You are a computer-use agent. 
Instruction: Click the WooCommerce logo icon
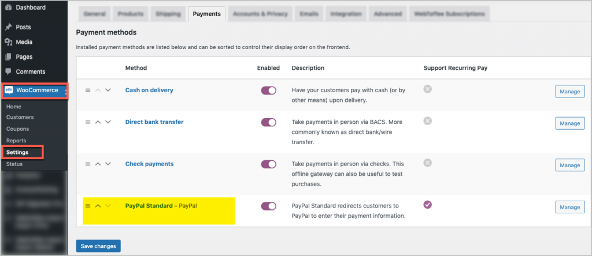pos(9,91)
